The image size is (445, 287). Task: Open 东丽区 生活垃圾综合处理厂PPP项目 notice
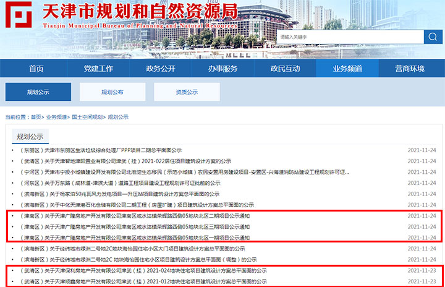tap(101, 150)
